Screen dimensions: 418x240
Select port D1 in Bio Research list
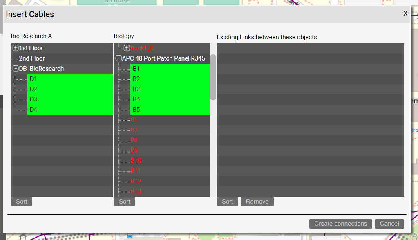[x=34, y=79]
